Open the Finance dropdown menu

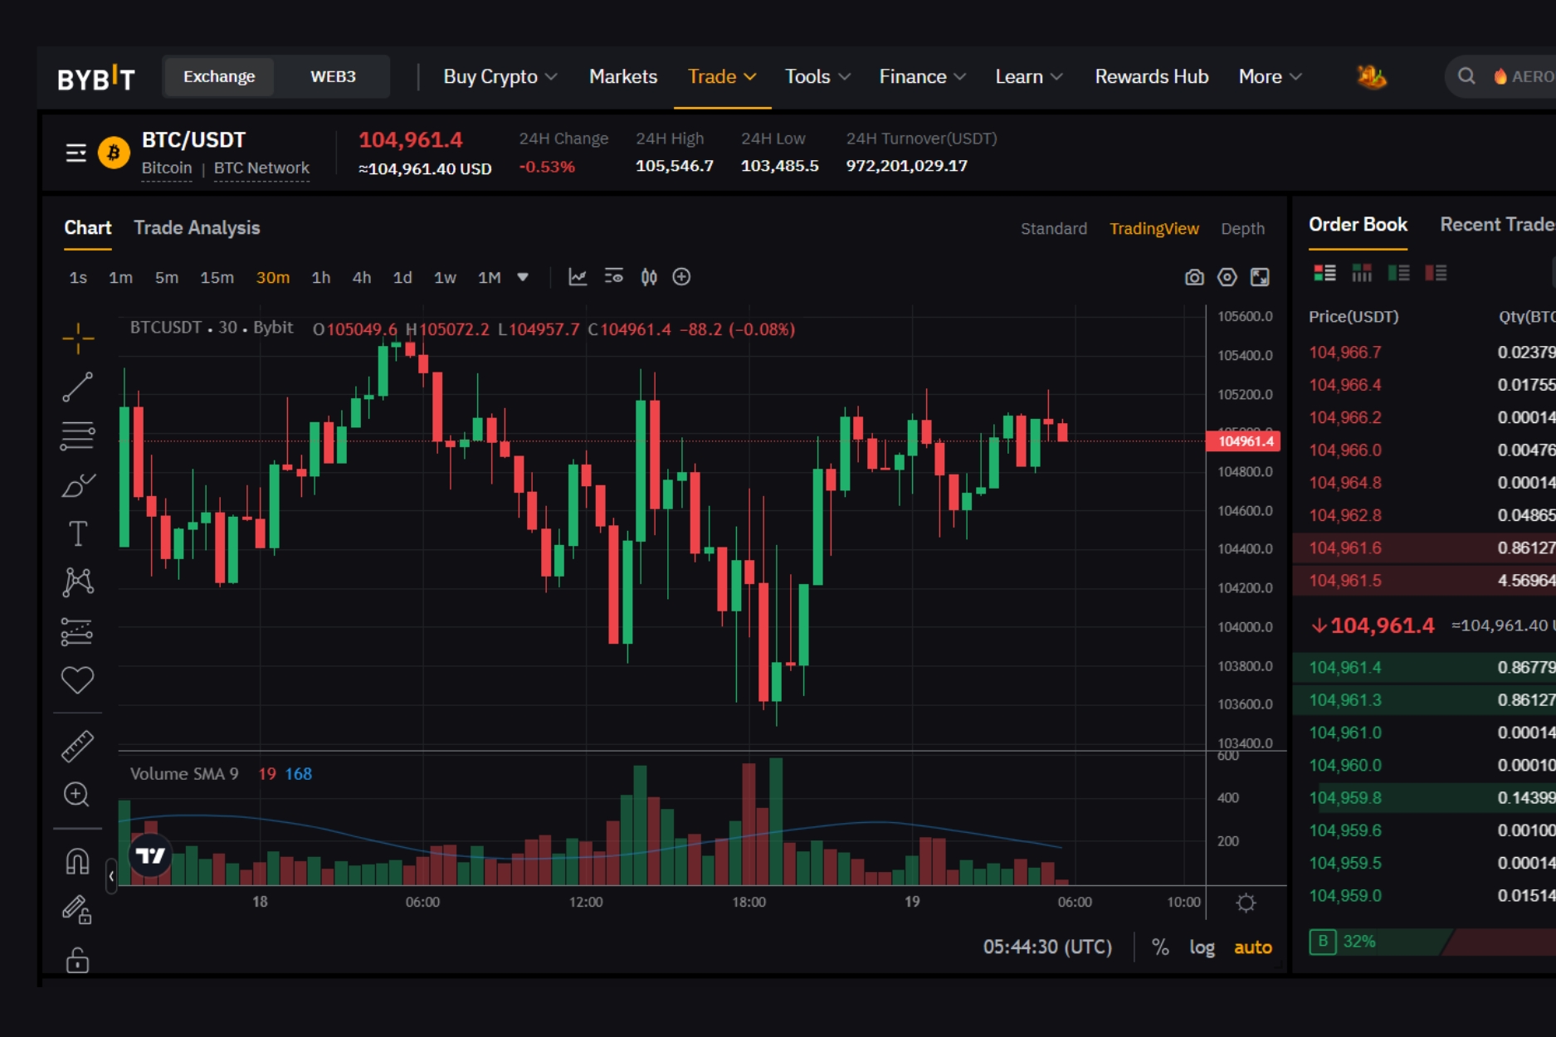pos(922,76)
